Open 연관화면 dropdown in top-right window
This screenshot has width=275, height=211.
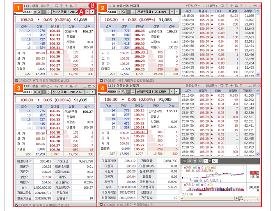click(193, 6)
